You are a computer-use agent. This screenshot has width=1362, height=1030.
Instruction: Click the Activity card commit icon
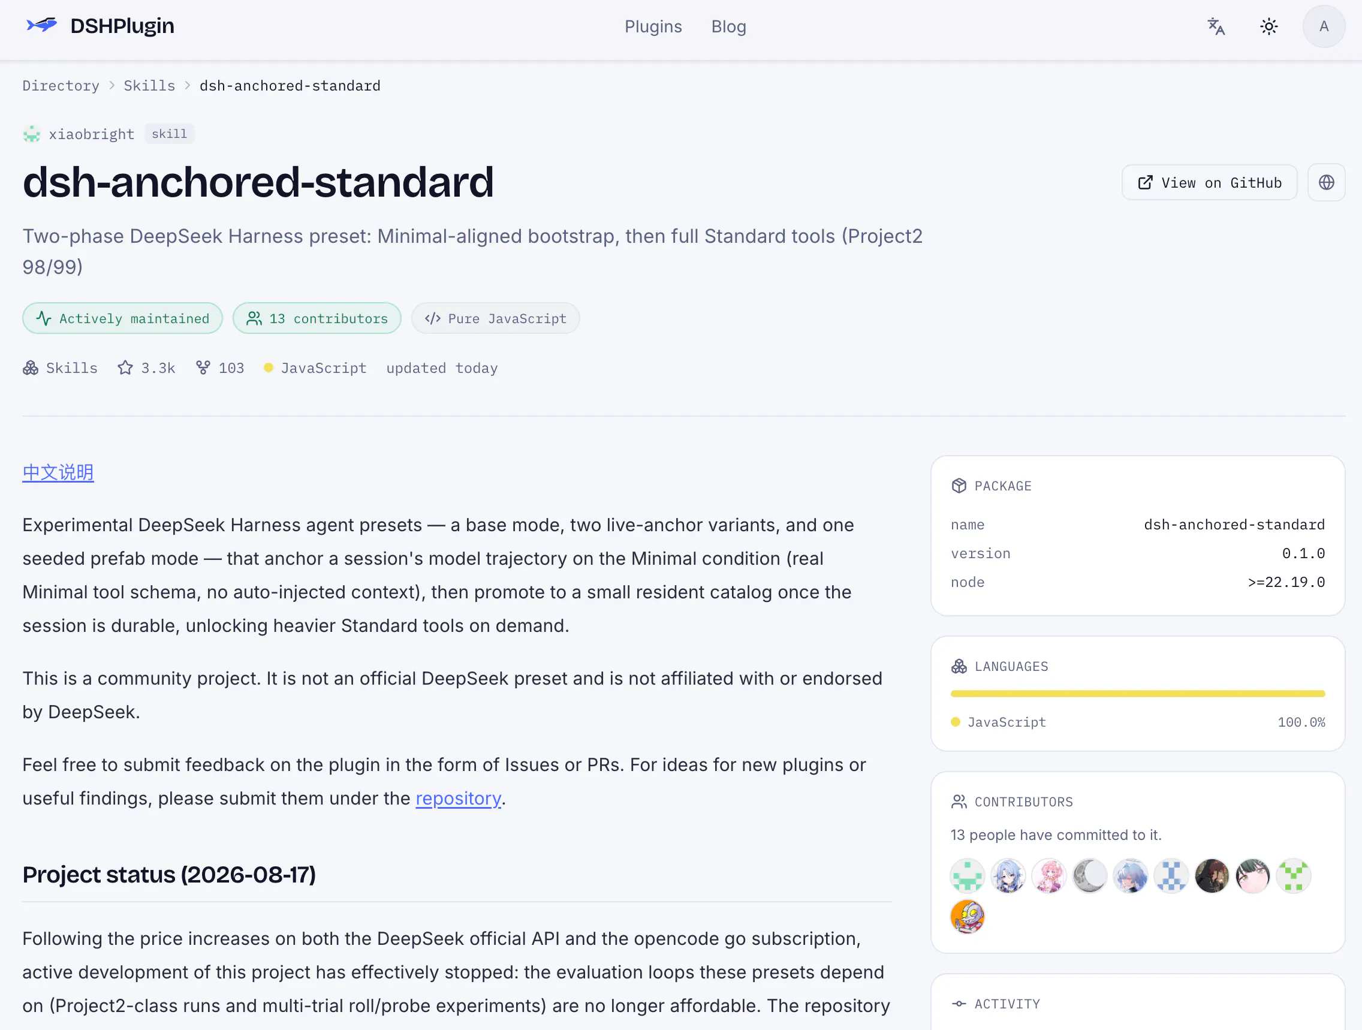pyautogui.click(x=959, y=1004)
